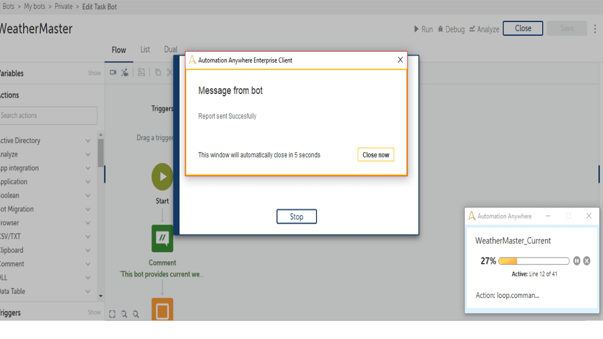This screenshot has width=603, height=339.
Task: Click the Stop button in dialog
Action: tap(296, 217)
